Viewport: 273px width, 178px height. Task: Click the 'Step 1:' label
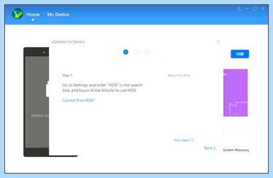point(67,75)
